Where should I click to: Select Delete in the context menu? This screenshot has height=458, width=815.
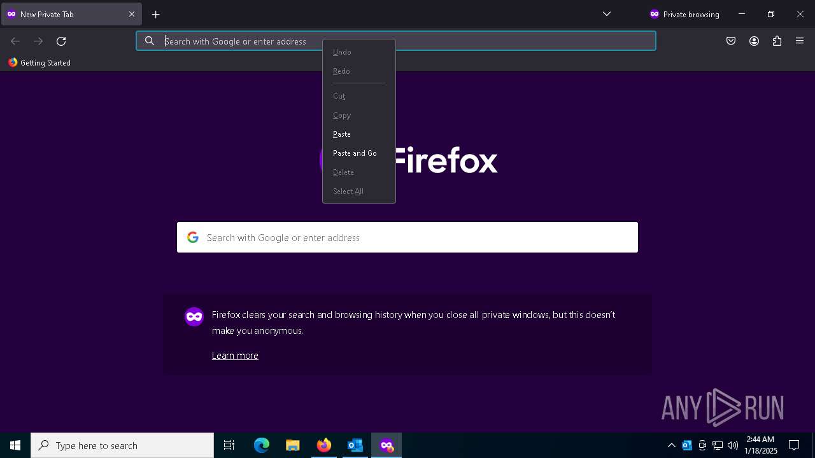pos(359,172)
